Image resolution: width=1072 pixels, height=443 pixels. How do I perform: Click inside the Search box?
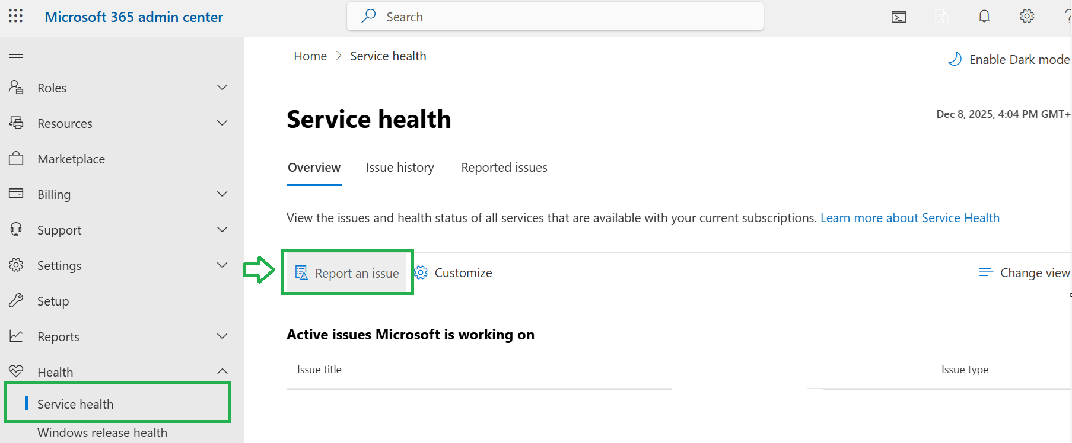555,17
